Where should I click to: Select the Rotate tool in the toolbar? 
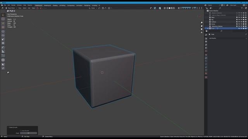3,35
